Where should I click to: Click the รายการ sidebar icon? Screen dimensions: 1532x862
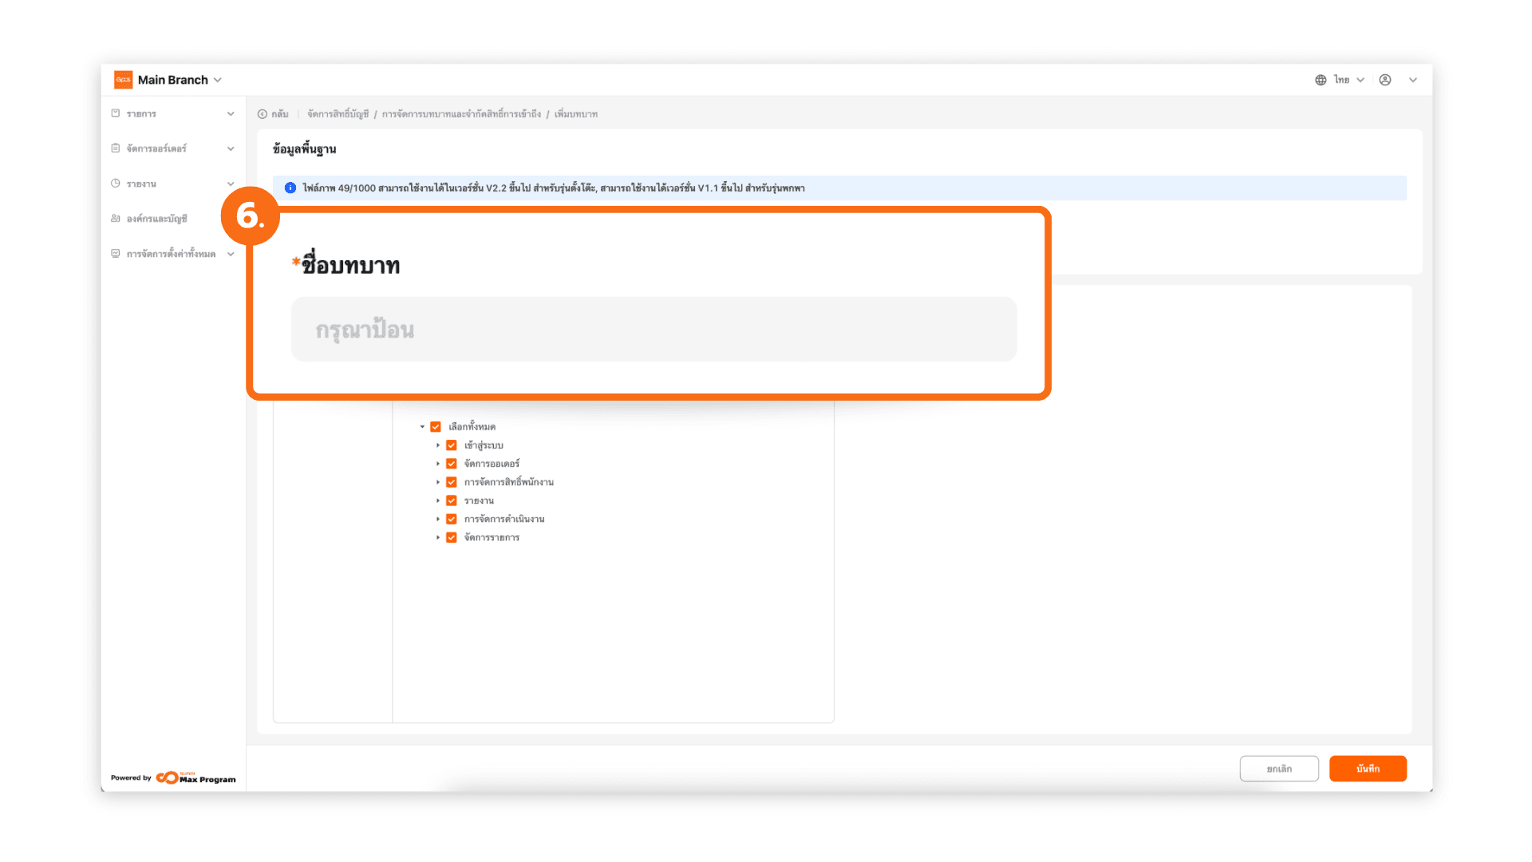click(x=116, y=113)
